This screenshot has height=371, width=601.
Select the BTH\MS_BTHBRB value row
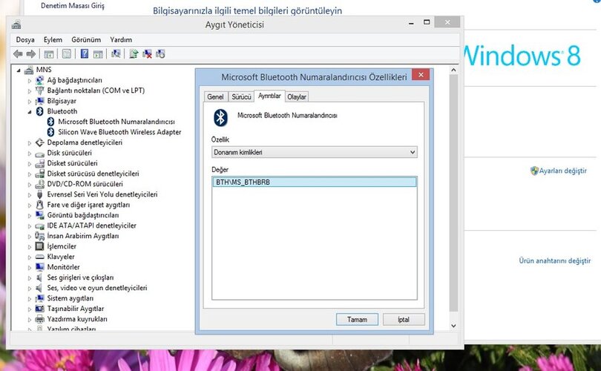tap(315, 182)
